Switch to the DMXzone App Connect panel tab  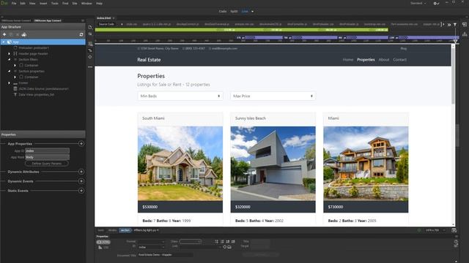[x=48, y=20]
